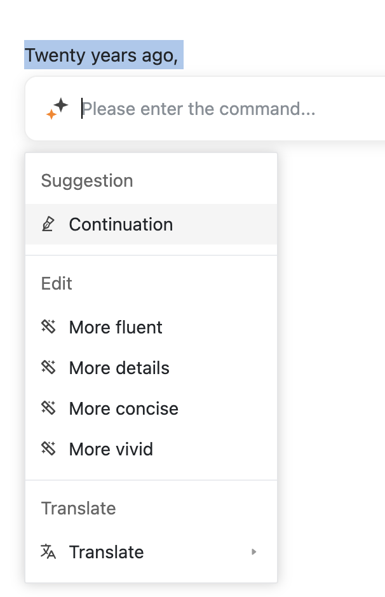Open the Translate menu entry
Viewport: 385px width, 597px height.
[x=107, y=552]
